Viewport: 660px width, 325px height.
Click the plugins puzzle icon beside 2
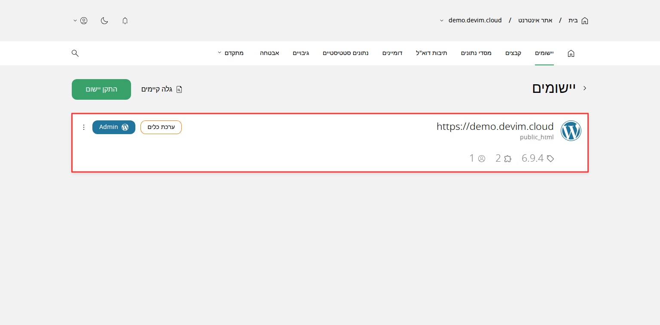tap(507, 159)
